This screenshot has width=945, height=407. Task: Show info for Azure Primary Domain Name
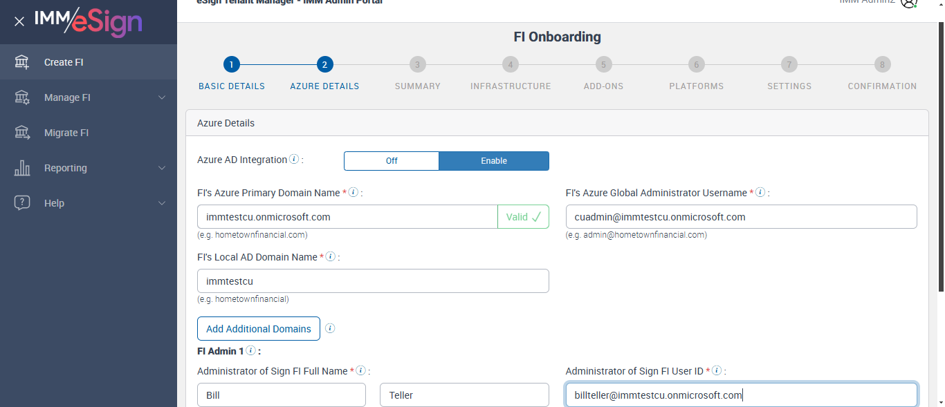(353, 192)
